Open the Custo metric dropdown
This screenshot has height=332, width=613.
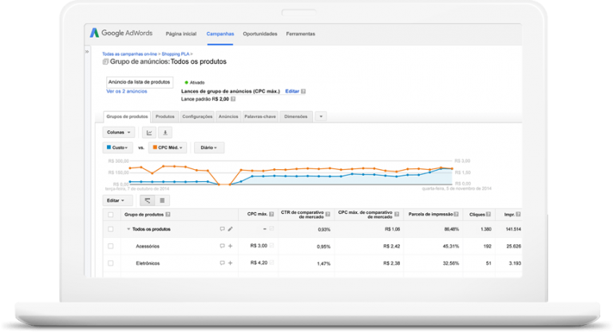click(117, 148)
